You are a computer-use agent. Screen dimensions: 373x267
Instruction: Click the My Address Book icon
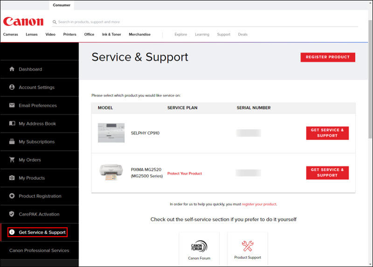(x=12, y=124)
